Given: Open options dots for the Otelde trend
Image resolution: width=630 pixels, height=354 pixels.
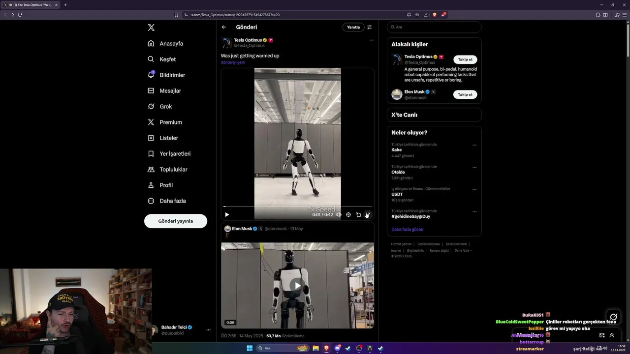Looking at the screenshot, I should coord(474,167).
